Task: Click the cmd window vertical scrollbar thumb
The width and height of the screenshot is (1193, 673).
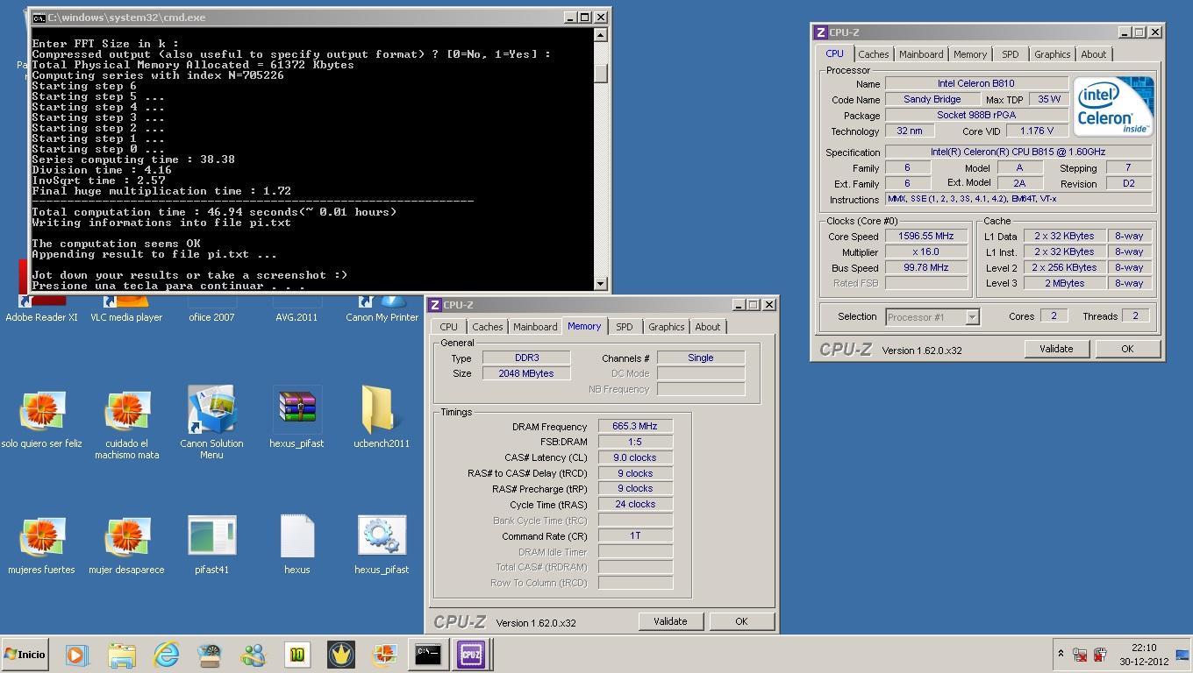Action: tap(601, 73)
